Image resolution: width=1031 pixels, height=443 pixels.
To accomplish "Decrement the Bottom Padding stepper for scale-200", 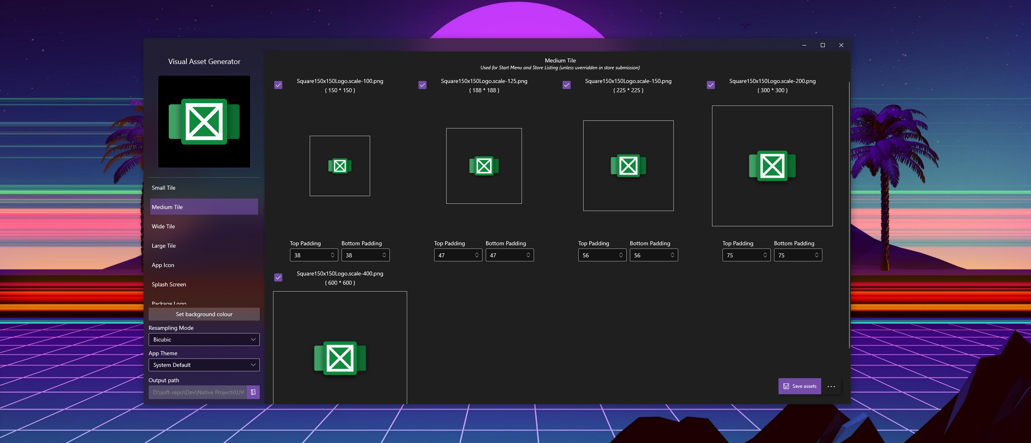I will tap(817, 257).
